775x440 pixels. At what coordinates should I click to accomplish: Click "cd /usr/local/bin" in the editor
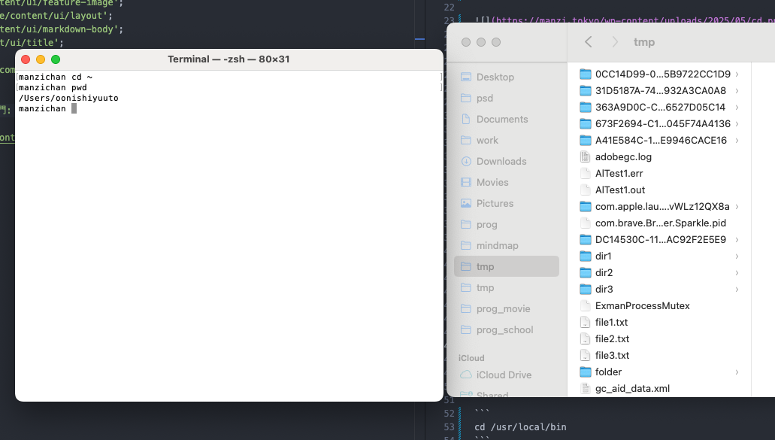coord(520,426)
